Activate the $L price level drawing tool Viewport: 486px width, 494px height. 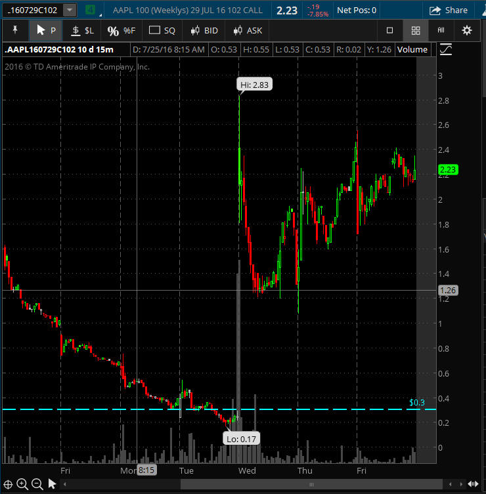coord(83,31)
